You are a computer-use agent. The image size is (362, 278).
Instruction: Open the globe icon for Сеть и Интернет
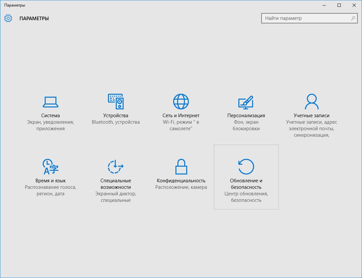[x=181, y=102]
